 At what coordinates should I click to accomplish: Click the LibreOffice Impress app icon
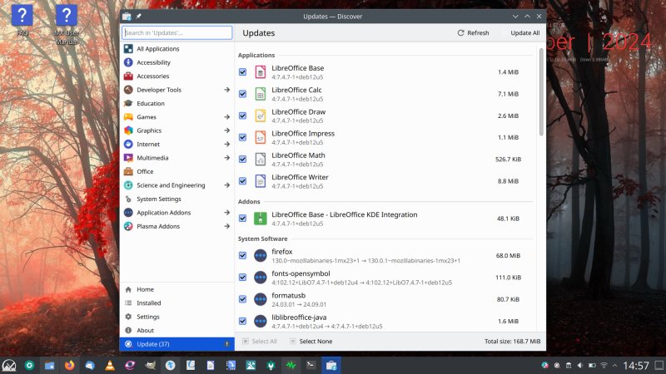[x=260, y=137]
